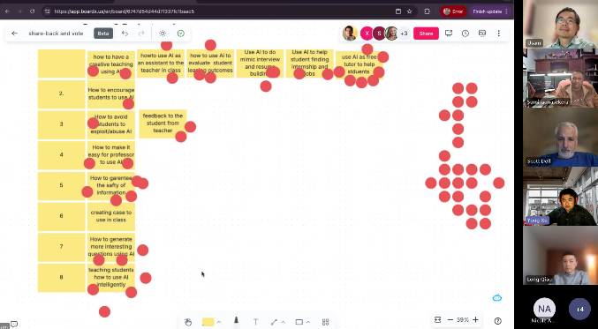
Task: Open the +3 collaborators list
Action: coord(404,34)
